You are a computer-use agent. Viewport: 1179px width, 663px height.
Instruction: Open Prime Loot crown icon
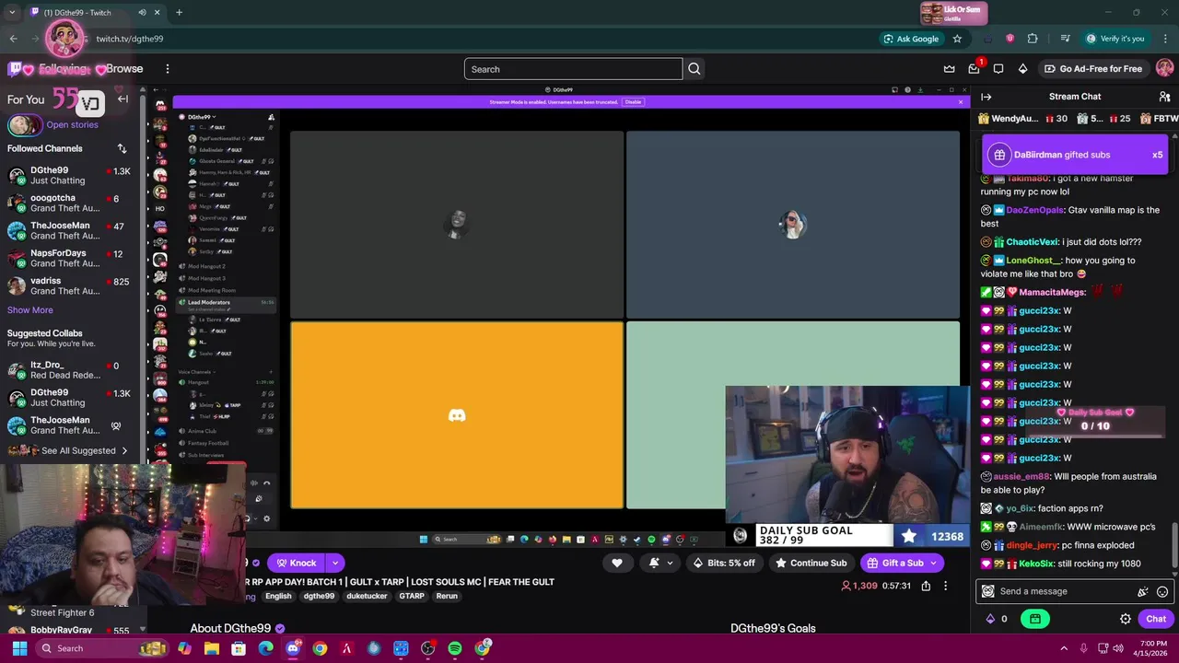point(950,69)
